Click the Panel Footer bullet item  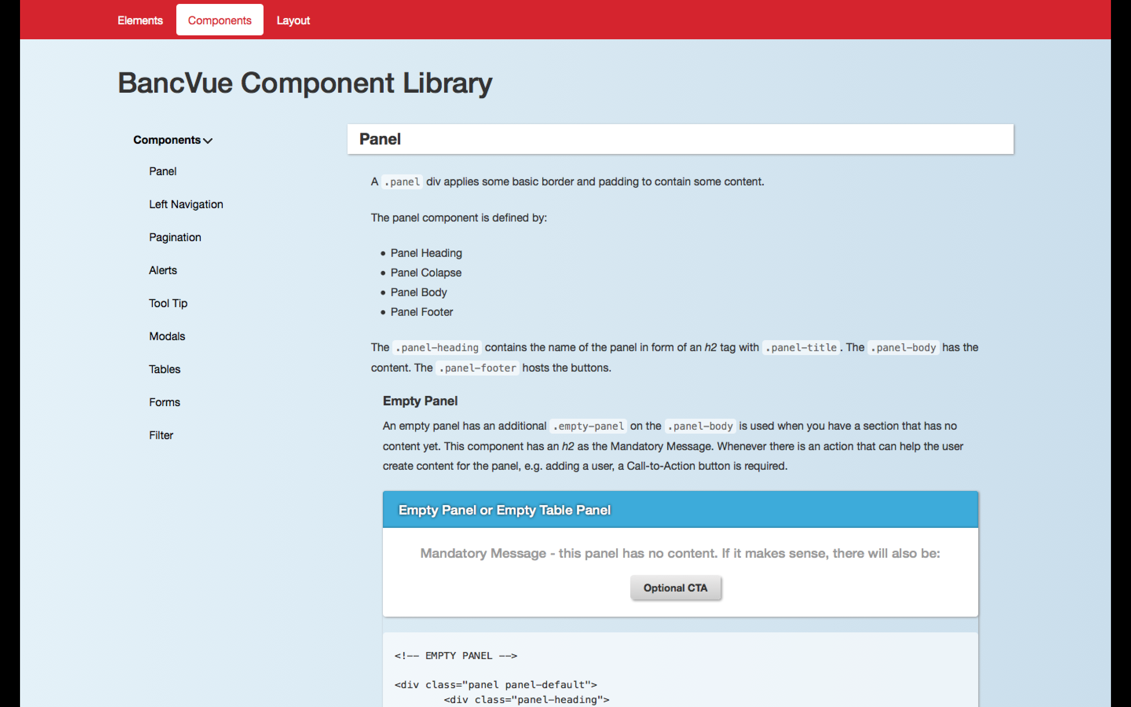421,312
